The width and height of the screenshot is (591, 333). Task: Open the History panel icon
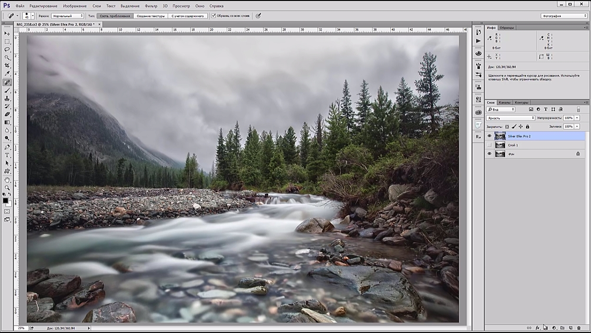(x=478, y=33)
